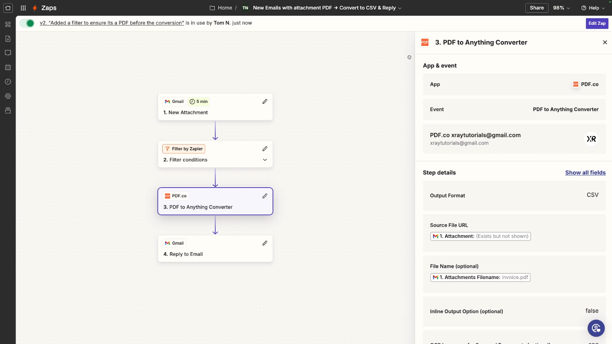This screenshot has height=344, width=612.
Task: Click the PDF icon in panel header
Action: (425, 42)
